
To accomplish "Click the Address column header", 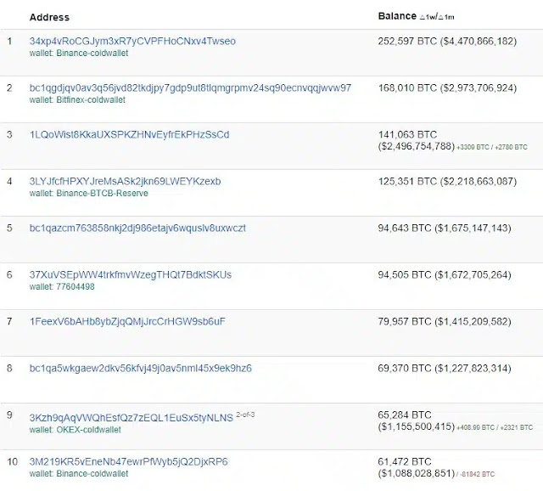I will point(49,17).
